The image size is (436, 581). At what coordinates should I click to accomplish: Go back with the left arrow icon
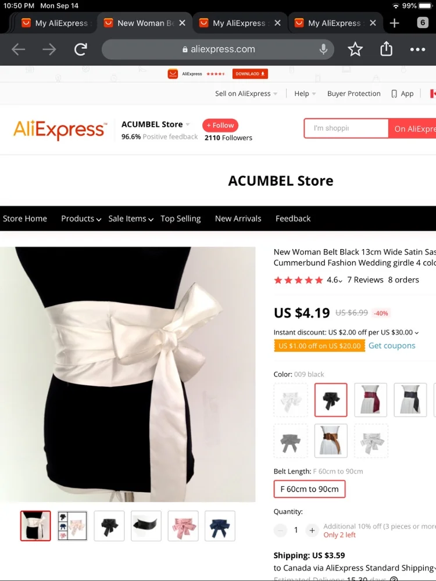click(18, 49)
